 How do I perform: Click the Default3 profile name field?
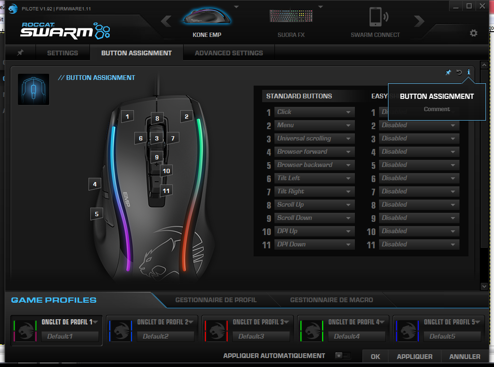click(x=261, y=336)
